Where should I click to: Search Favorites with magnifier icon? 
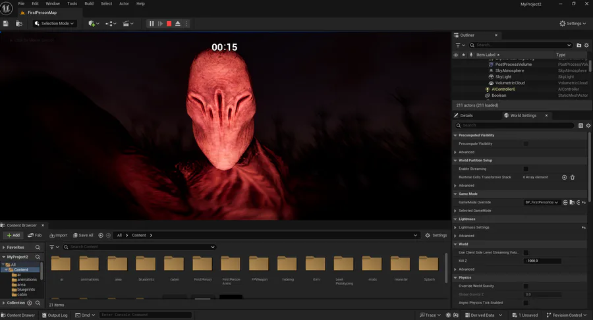pyautogui.click(x=38, y=247)
